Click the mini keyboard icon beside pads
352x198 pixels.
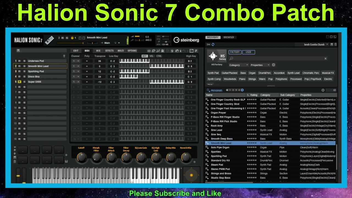point(66,161)
